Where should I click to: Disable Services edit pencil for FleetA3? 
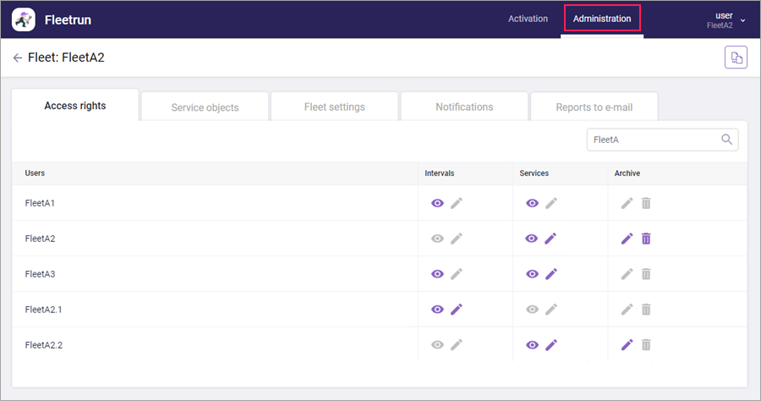tap(550, 274)
